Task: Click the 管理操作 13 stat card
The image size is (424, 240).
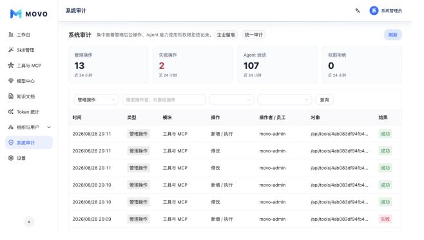Action: (108, 64)
